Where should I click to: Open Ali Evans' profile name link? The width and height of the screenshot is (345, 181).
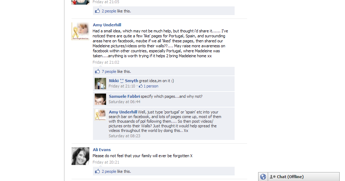tap(102, 150)
